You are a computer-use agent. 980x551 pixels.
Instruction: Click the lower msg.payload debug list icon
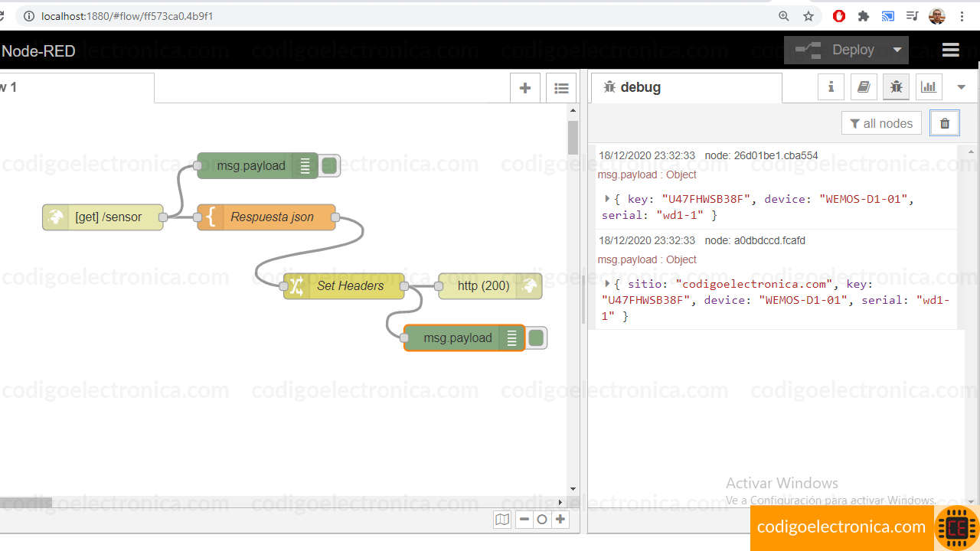(511, 337)
